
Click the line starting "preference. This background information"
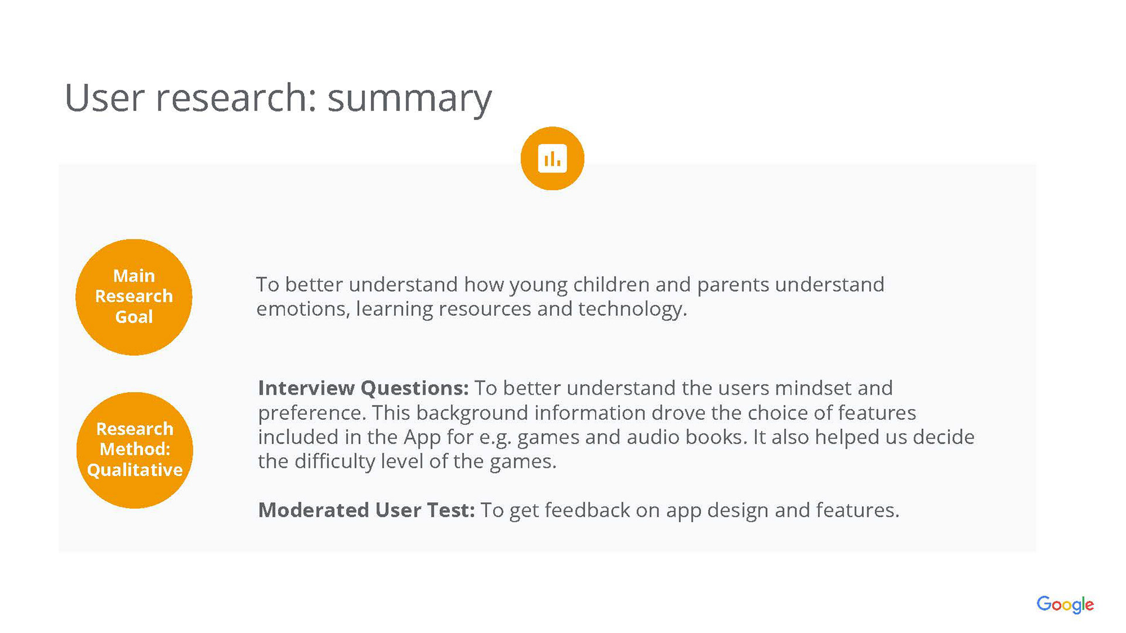[x=586, y=413]
